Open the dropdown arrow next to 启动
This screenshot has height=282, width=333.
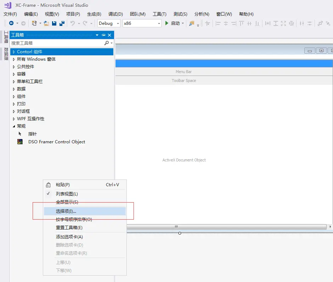coord(183,23)
